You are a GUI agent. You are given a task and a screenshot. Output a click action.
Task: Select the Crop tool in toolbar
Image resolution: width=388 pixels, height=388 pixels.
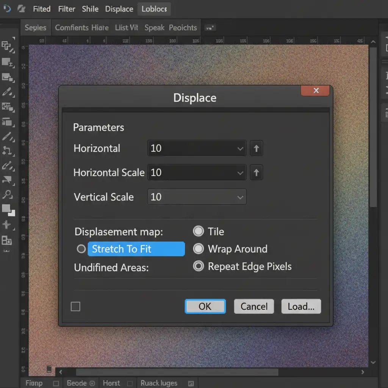tap(7, 151)
